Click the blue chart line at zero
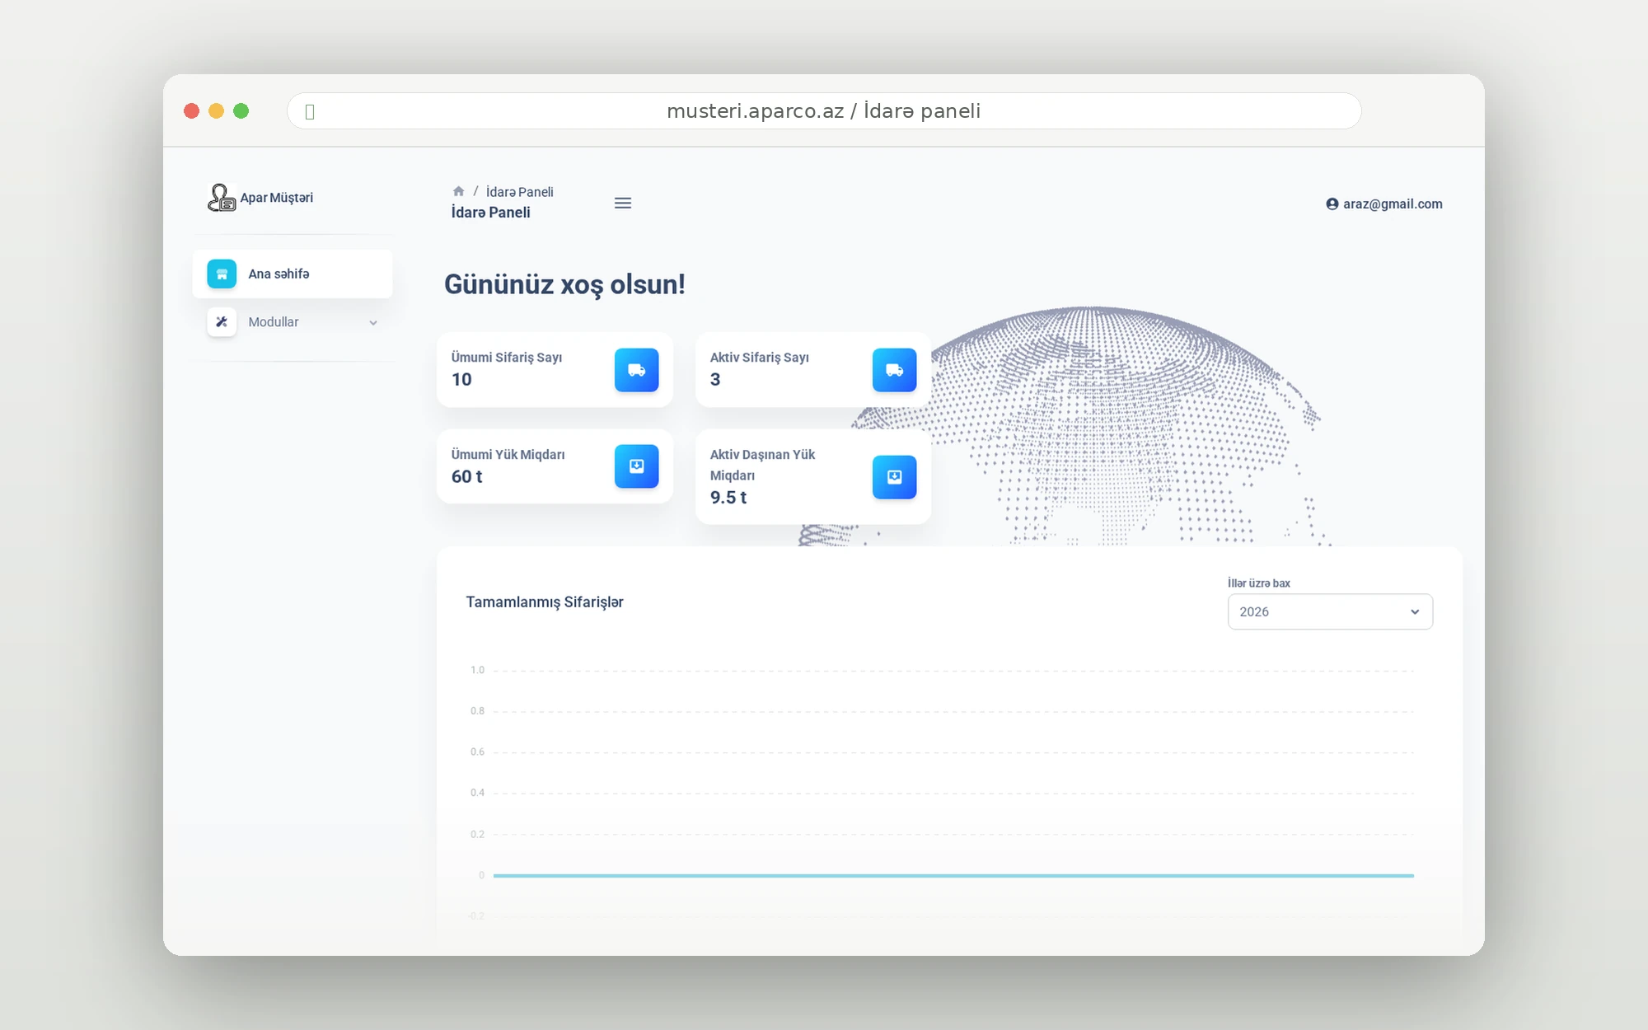 click(953, 875)
